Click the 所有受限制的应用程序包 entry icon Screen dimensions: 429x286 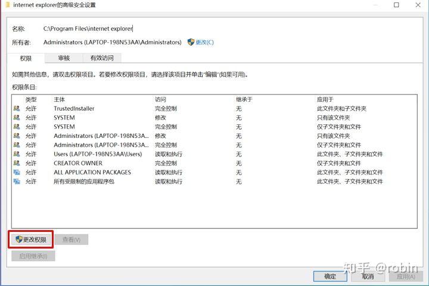(x=17, y=181)
